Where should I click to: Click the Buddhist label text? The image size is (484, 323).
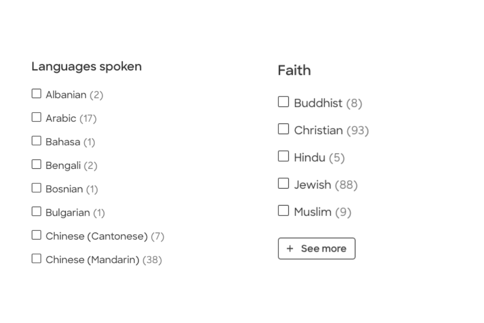pyautogui.click(x=318, y=103)
